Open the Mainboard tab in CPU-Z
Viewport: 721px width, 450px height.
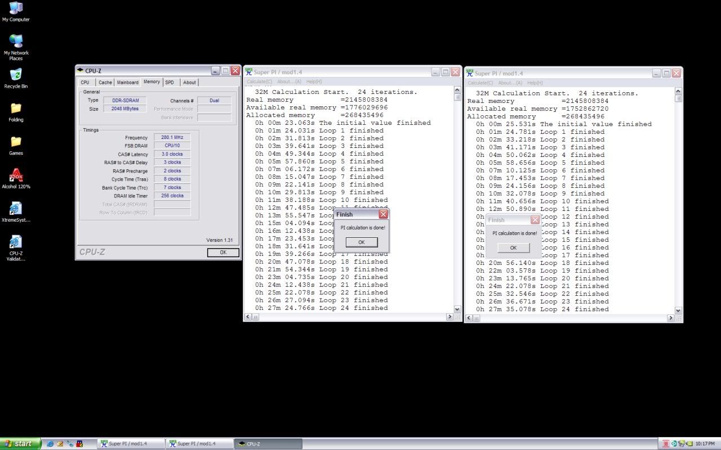coord(128,82)
